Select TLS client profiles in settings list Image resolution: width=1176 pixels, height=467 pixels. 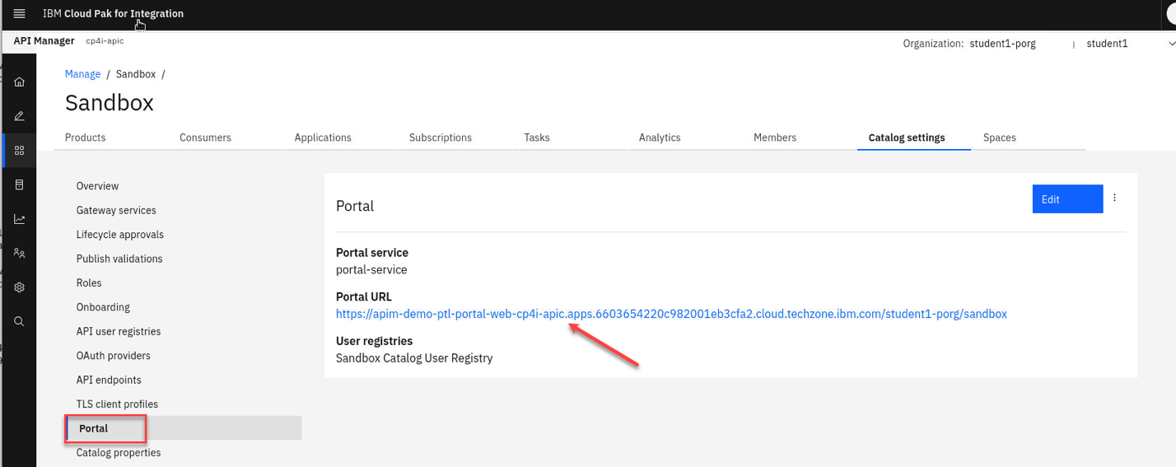[x=117, y=404]
